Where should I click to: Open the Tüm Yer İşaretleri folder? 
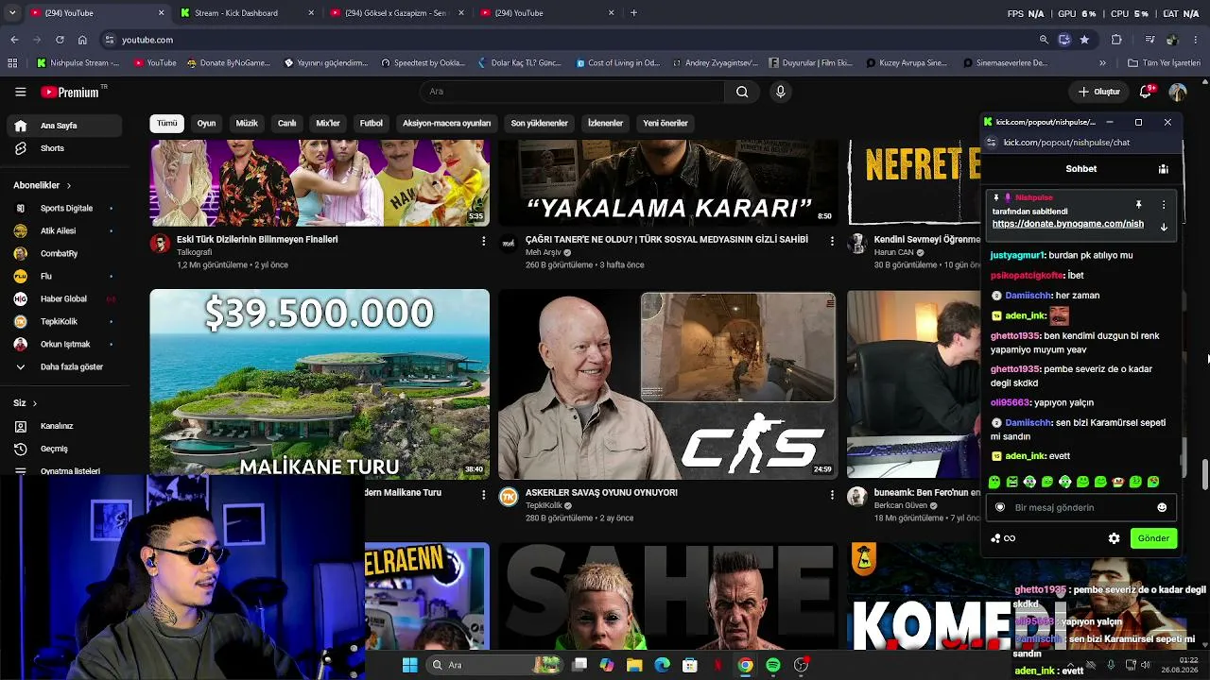click(x=1164, y=63)
